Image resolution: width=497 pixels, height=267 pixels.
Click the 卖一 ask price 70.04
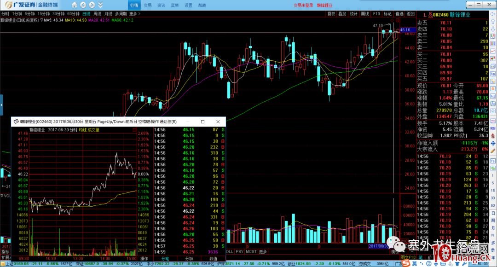pyautogui.click(x=446, y=47)
